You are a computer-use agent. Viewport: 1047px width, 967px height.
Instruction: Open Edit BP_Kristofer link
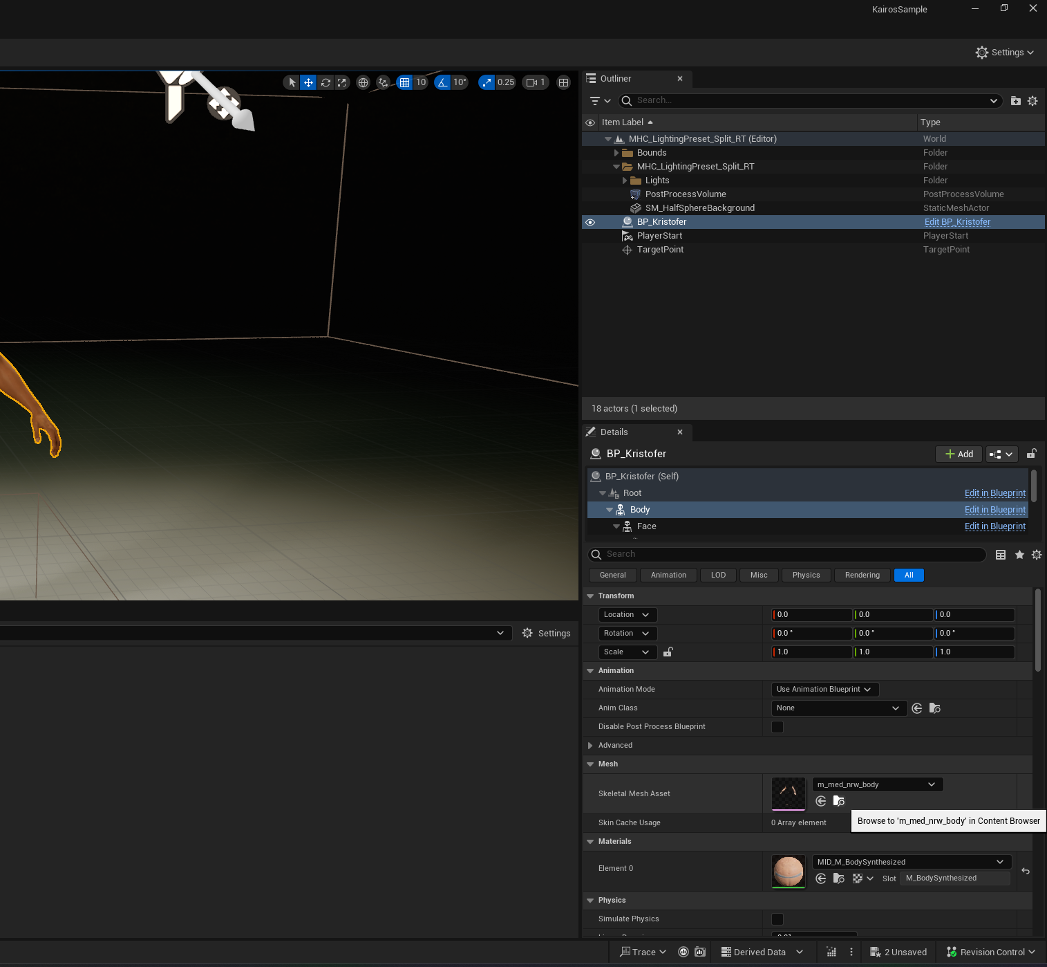tap(957, 222)
